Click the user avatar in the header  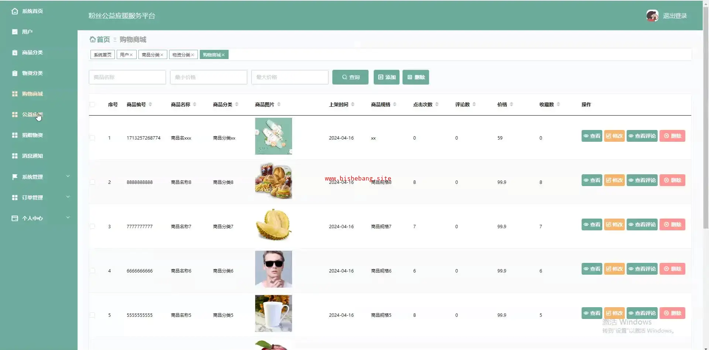pos(652,16)
